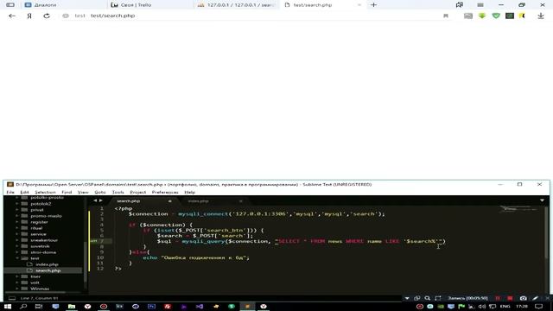Expand the sovetnik folder
The image size is (553, 311).
tap(17, 246)
